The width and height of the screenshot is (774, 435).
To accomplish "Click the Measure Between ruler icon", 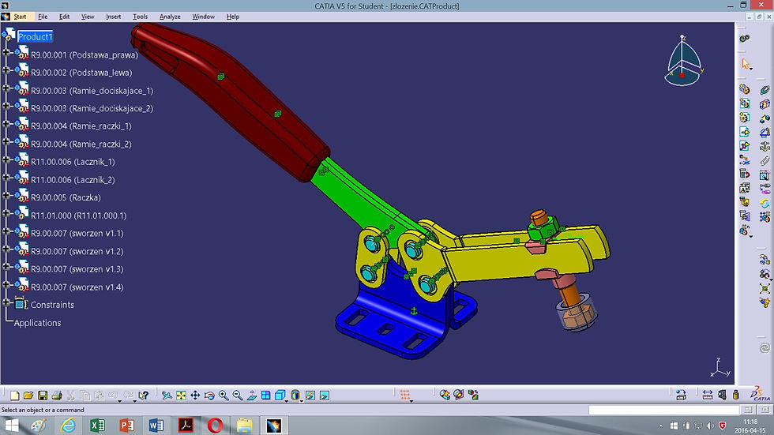I will [x=708, y=395].
